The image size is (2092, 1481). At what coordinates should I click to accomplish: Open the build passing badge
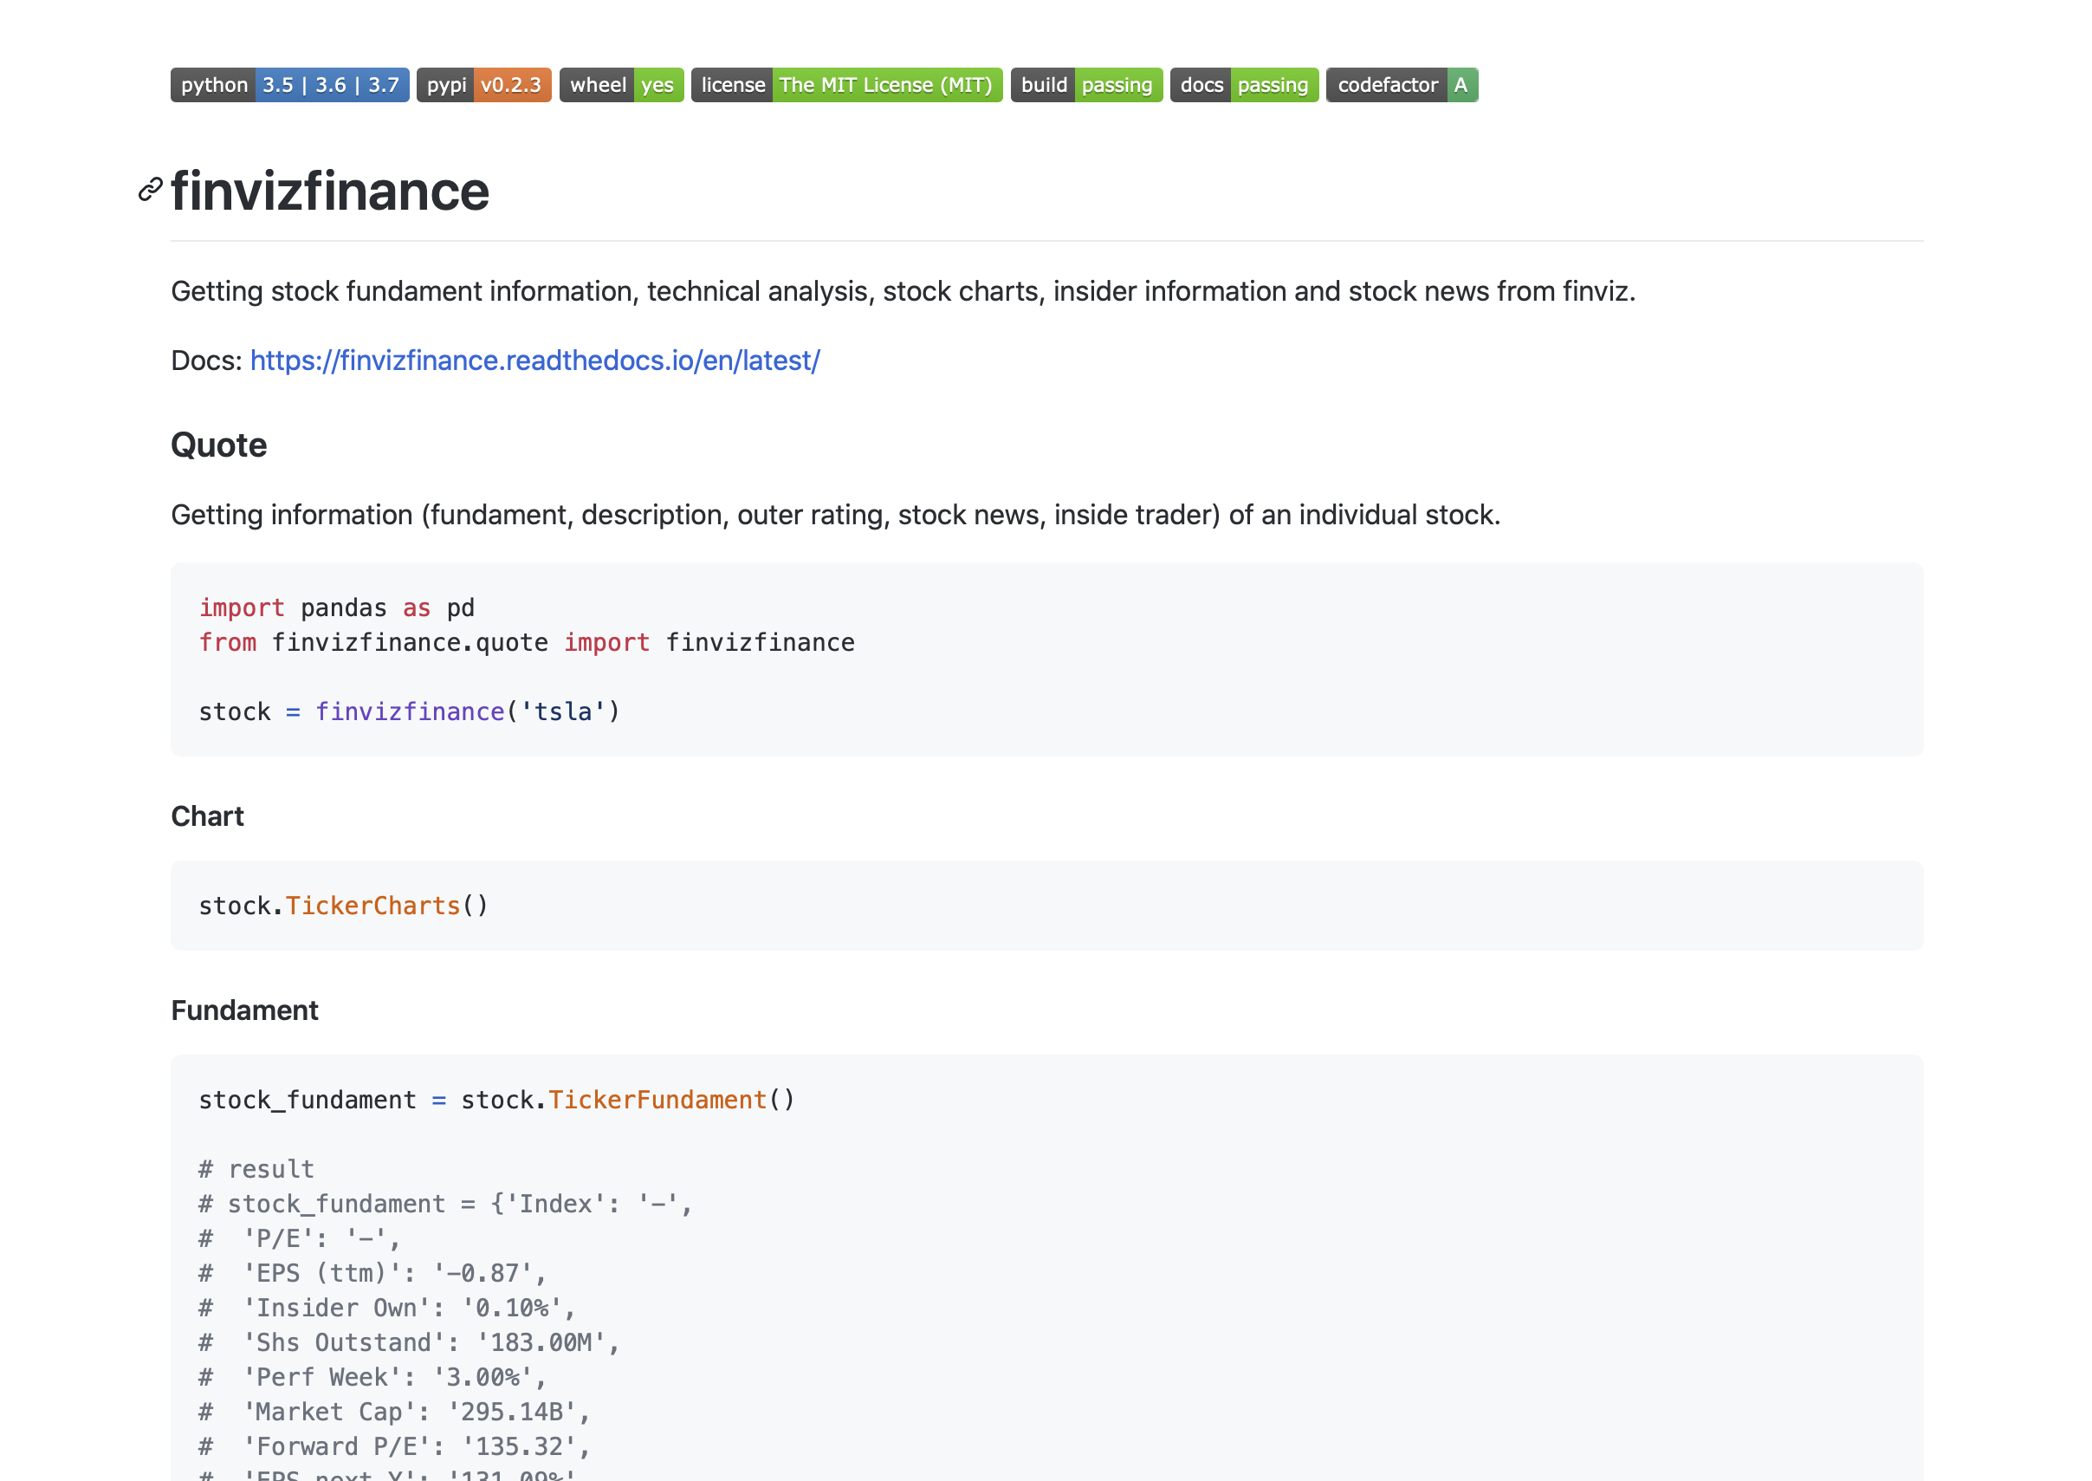click(x=1086, y=85)
